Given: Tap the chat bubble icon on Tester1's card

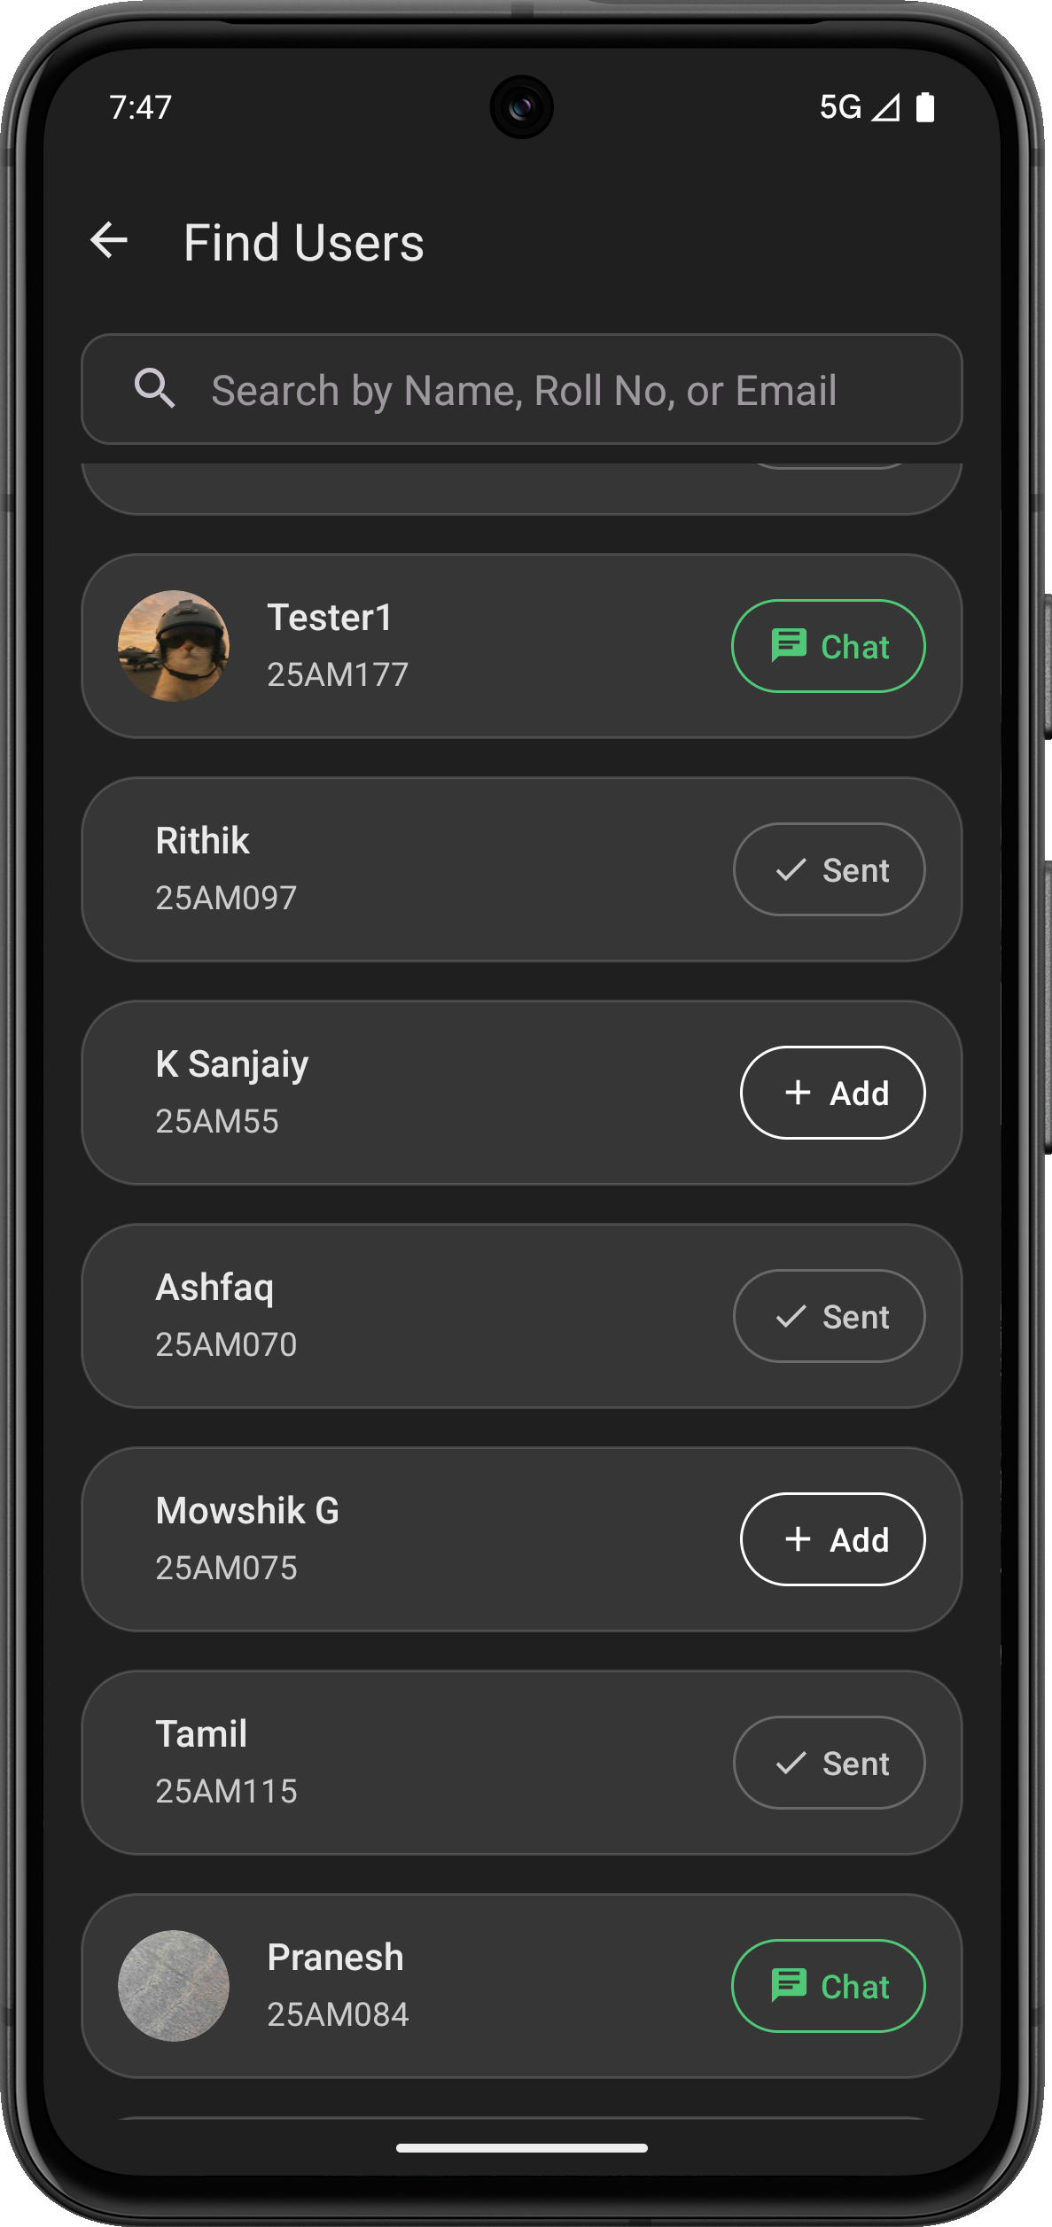Looking at the screenshot, I should 791,645.
